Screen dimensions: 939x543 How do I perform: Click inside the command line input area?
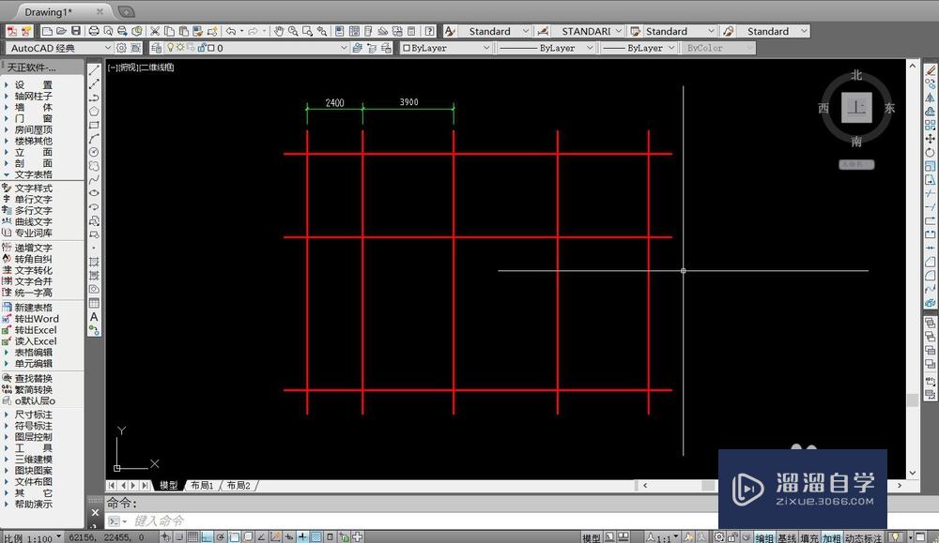click(x=282, y=520)
